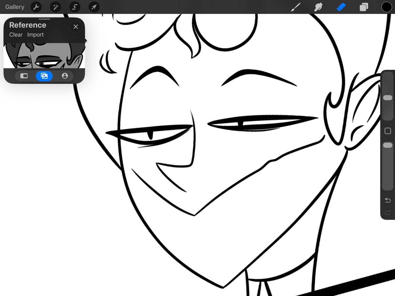This screenshot has height=296, width=395.
Task: Return to the Gallery
Action: pos(15,7)
